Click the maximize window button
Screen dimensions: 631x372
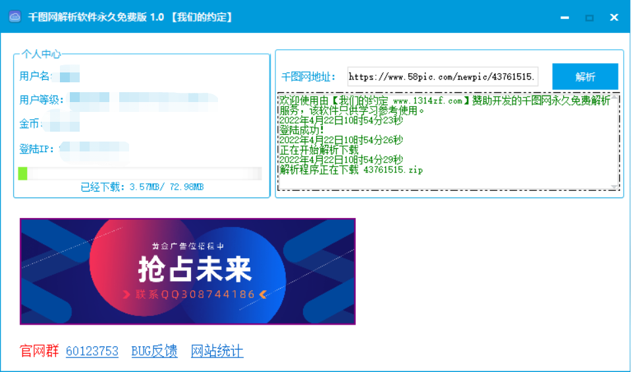click(x=589, y=18)
